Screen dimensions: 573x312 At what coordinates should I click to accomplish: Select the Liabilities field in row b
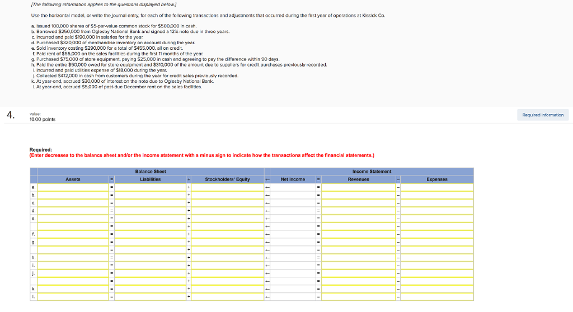[x=150, y=195]
